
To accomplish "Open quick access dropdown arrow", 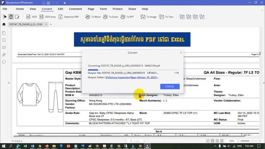I will (65, 3).
